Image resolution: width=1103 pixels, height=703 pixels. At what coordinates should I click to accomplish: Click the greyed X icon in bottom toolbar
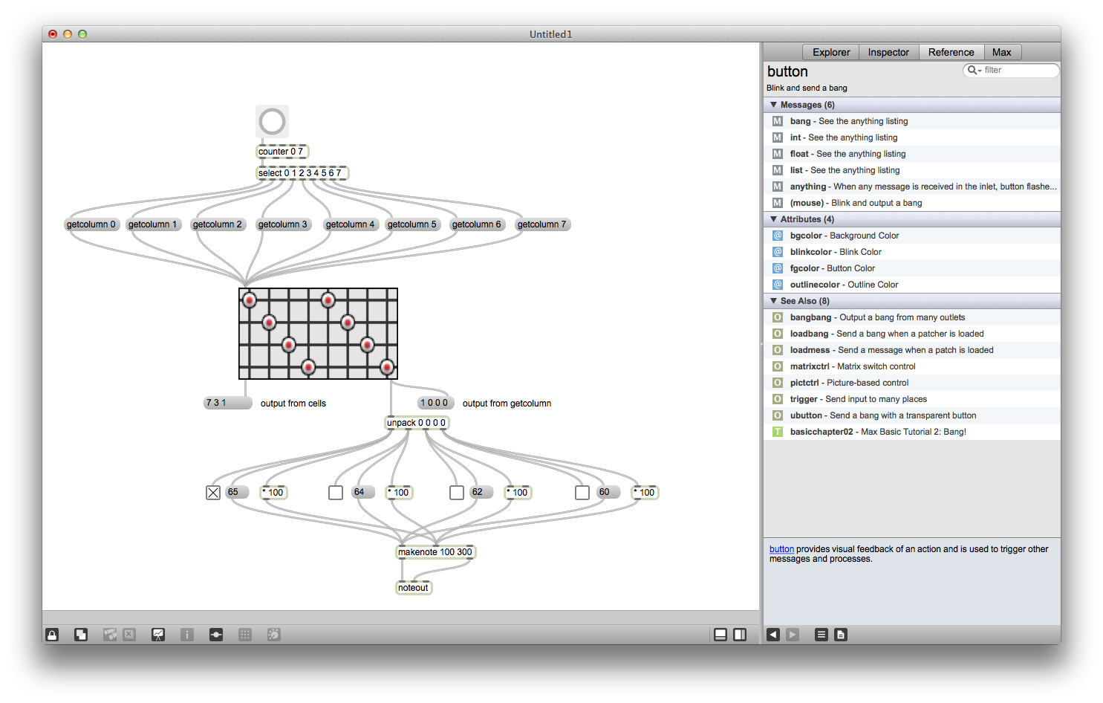[129, 635]
